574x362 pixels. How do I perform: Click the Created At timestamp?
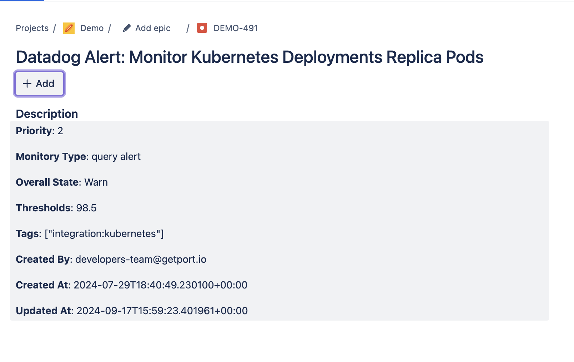tap(160, 285)
